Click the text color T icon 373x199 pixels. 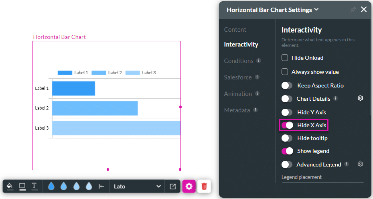coord(34,186)
